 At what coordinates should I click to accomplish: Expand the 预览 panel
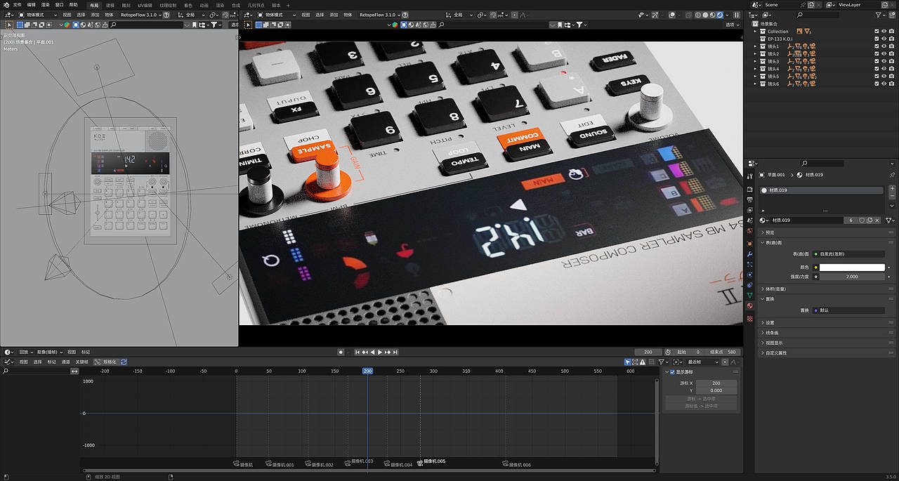pos(827,232)
